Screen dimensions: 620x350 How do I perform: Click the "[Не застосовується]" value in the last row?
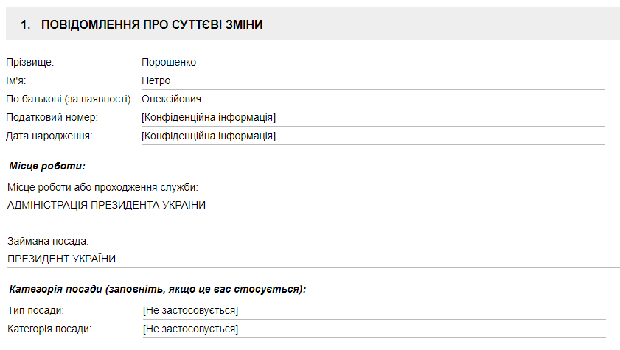click(190, 329)
